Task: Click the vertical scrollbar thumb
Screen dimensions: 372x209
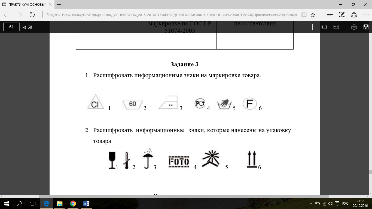Action: 370,172
